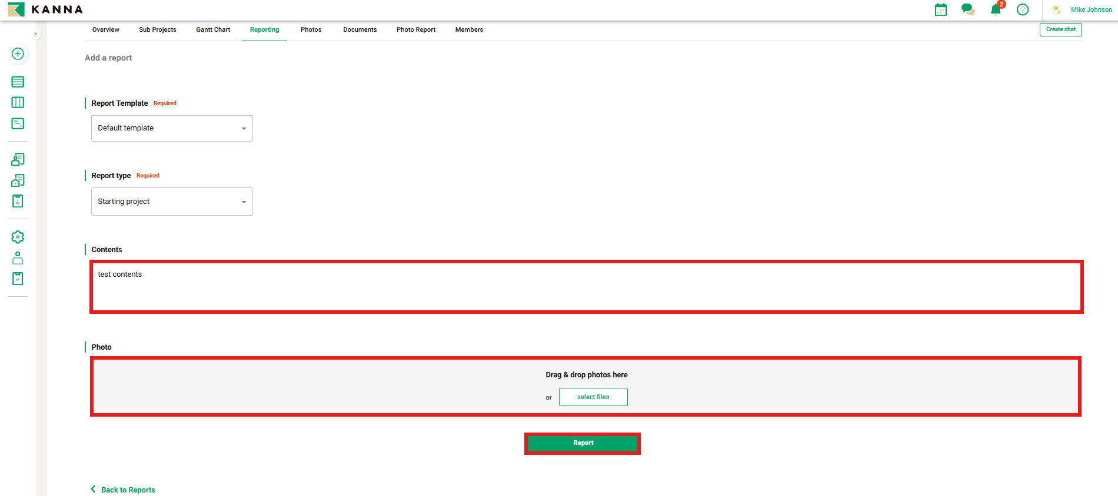Switch to the Gantt Chart tab
The width and height of the screenshot is (1118, 496).
click(x=213, y=30)
